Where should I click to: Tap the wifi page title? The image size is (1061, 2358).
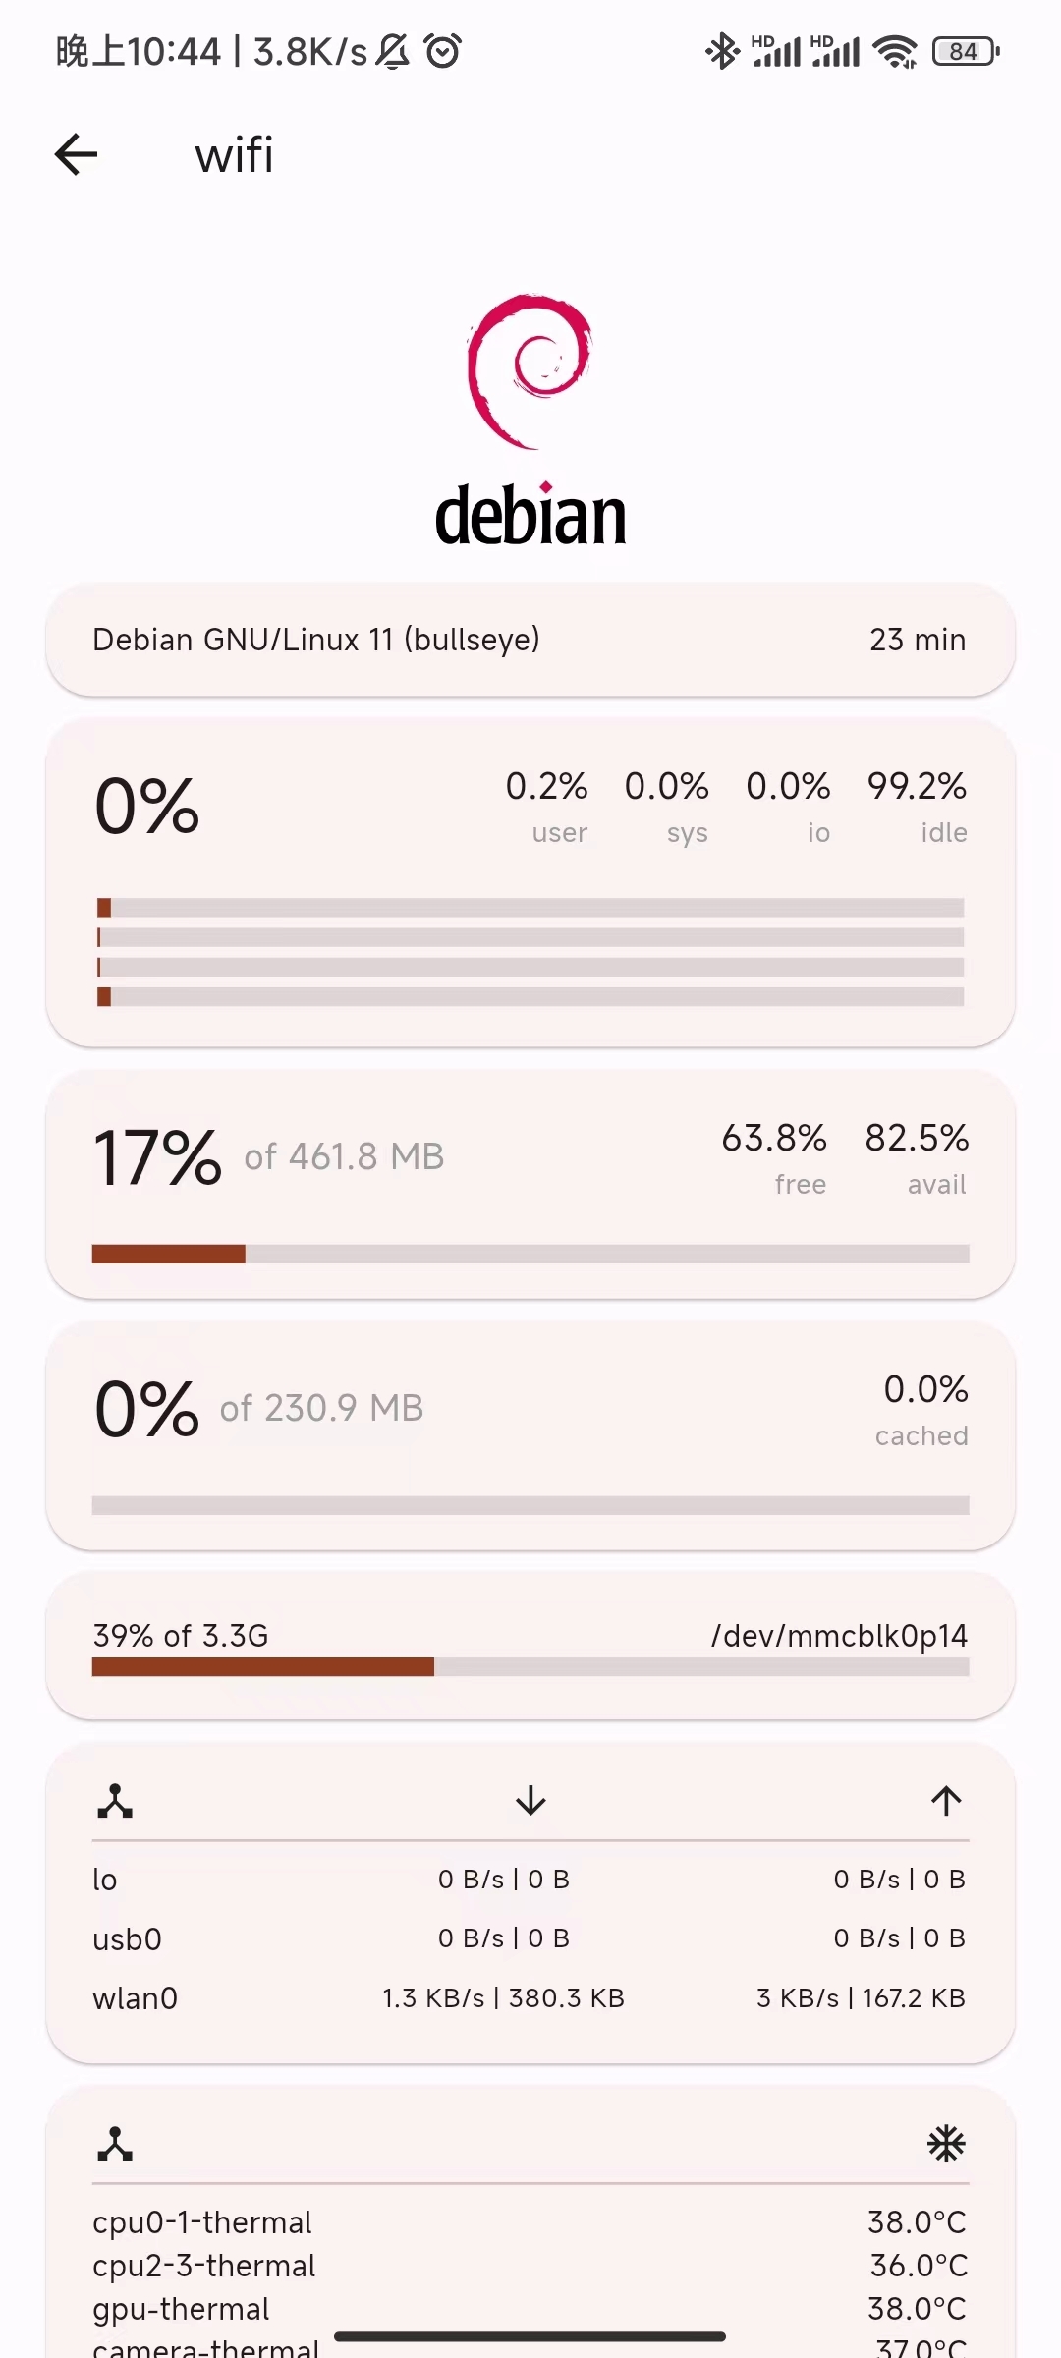tap(234, 155)
